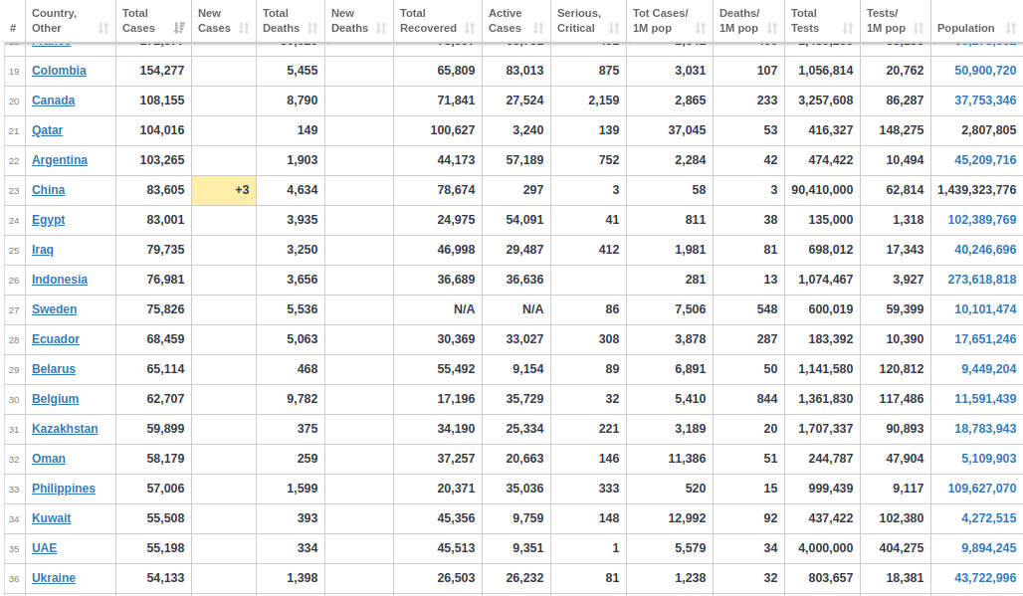This screenshot has height=596, width=1023.
Task: Click Oman population 5,109,903 link
Action: [988, 459]
